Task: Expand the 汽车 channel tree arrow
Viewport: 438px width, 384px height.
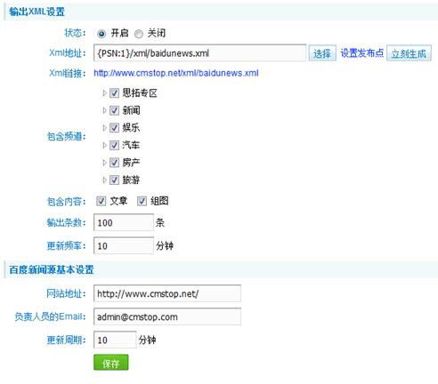Action: click(104, 145)
